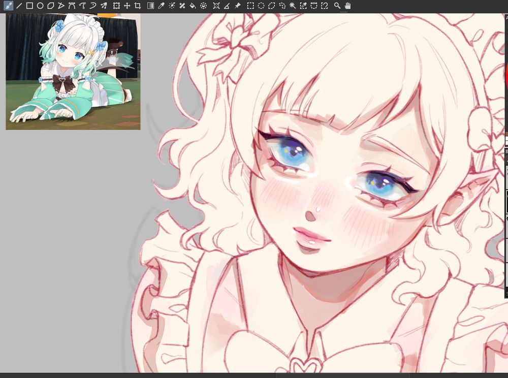
Task: Select the Colorize Mask tool
Action: (x=172, y=6)
